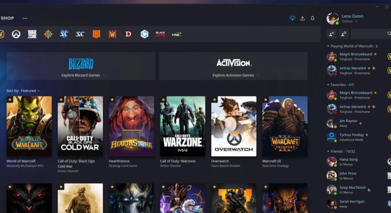Toggle favorite star on Hearthstone card
The image size is (391, 213).
112,100
